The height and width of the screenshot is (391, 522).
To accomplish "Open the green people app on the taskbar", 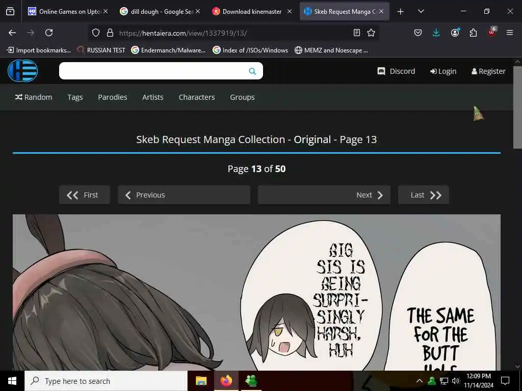I will point(251,381).
